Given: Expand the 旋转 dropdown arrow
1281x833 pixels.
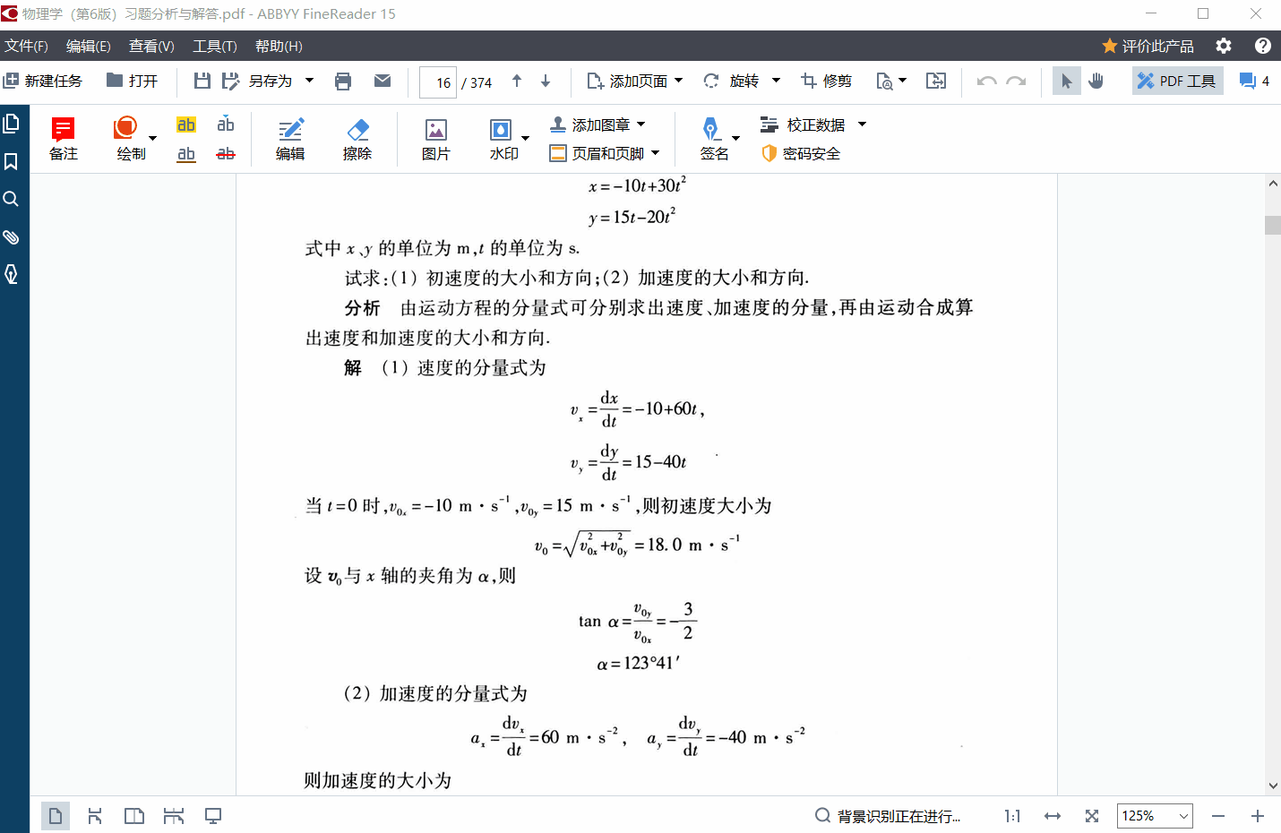Looking at the screenshot, I should coord(777,81).
